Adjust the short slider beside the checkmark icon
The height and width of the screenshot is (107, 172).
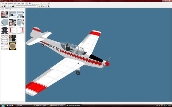pyautogui.click(x=36, y=3)
